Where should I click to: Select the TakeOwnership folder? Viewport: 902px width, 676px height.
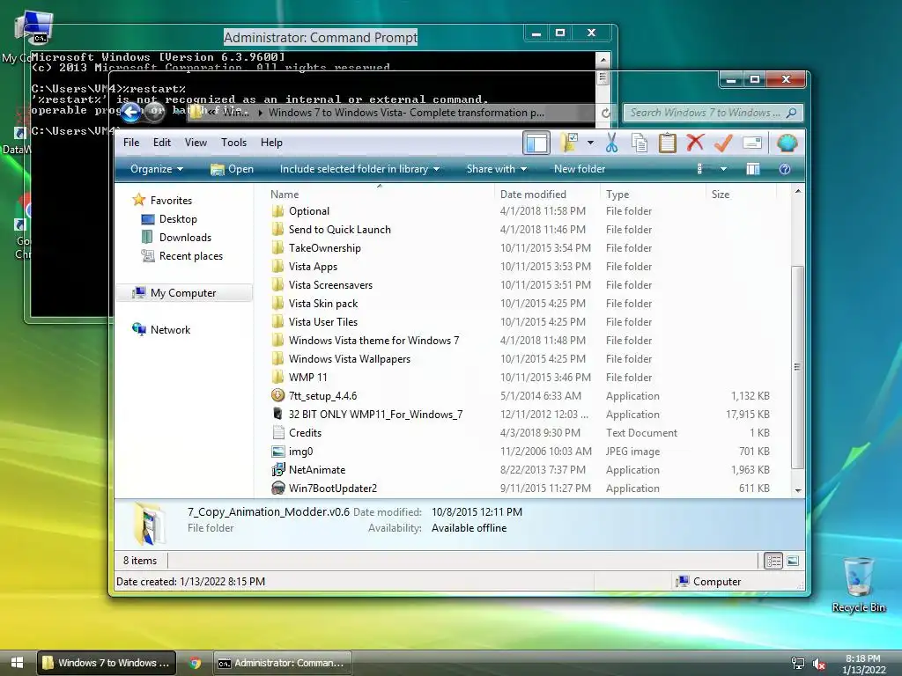pyautogui.click(x=324, y=247)
